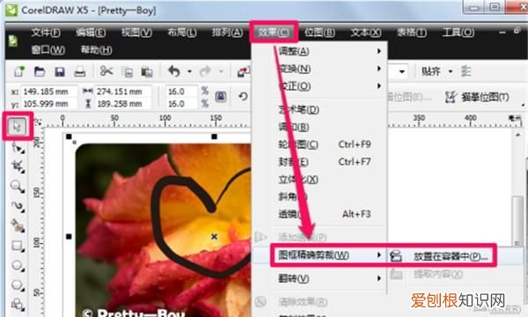
Task: Click the Open folder icon
Action: click(40, 71)
